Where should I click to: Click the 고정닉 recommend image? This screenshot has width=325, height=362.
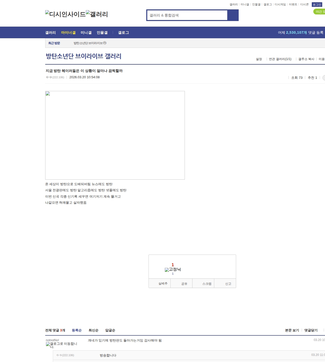click(x=173, y=270)
